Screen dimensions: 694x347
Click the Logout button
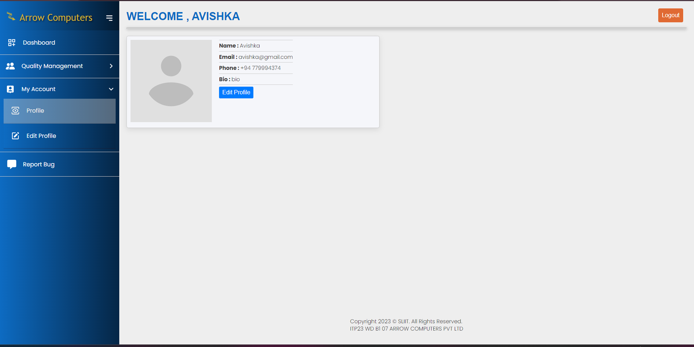(x=670, y=15)
